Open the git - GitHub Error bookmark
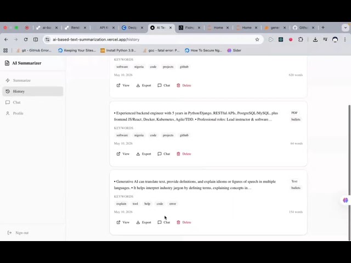The width and height of the screenshot is (351, 263). [34, 50]
